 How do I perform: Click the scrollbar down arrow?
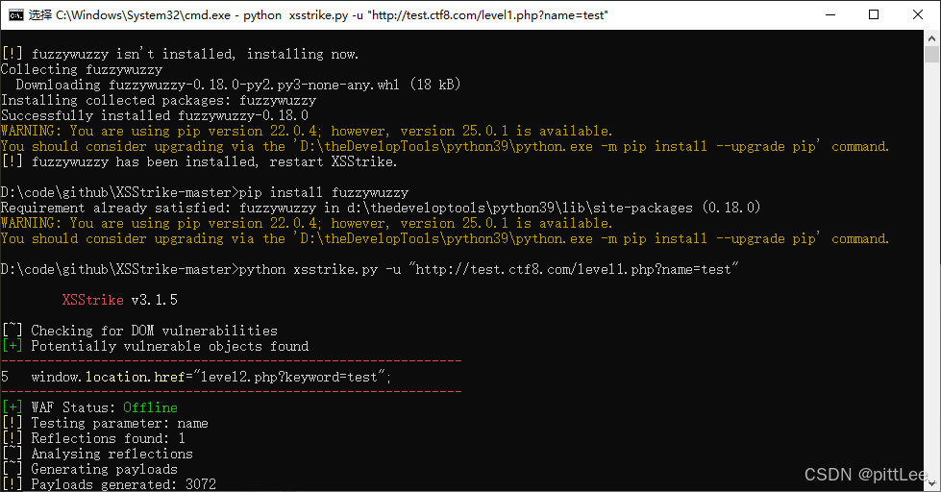pos(932,483)
